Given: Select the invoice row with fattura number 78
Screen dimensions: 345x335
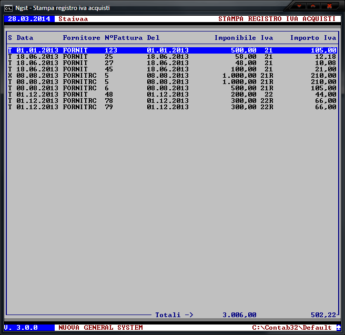Looking at the screenshot, I should [172, 101].
